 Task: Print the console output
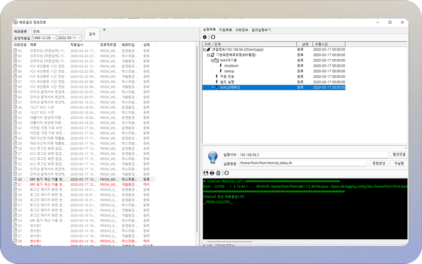click(212, 173)
